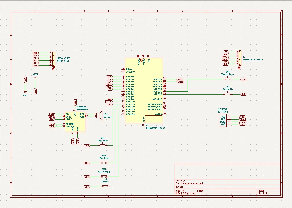292x208 pixels.
Task: Click the CS label on MicroSD connector
Action: [x=226, y=52]
